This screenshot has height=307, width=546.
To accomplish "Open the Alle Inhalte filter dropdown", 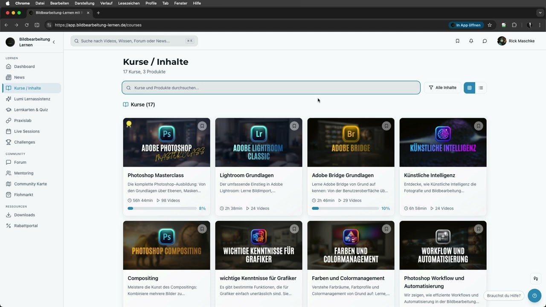I will click(x=442, y=88).
